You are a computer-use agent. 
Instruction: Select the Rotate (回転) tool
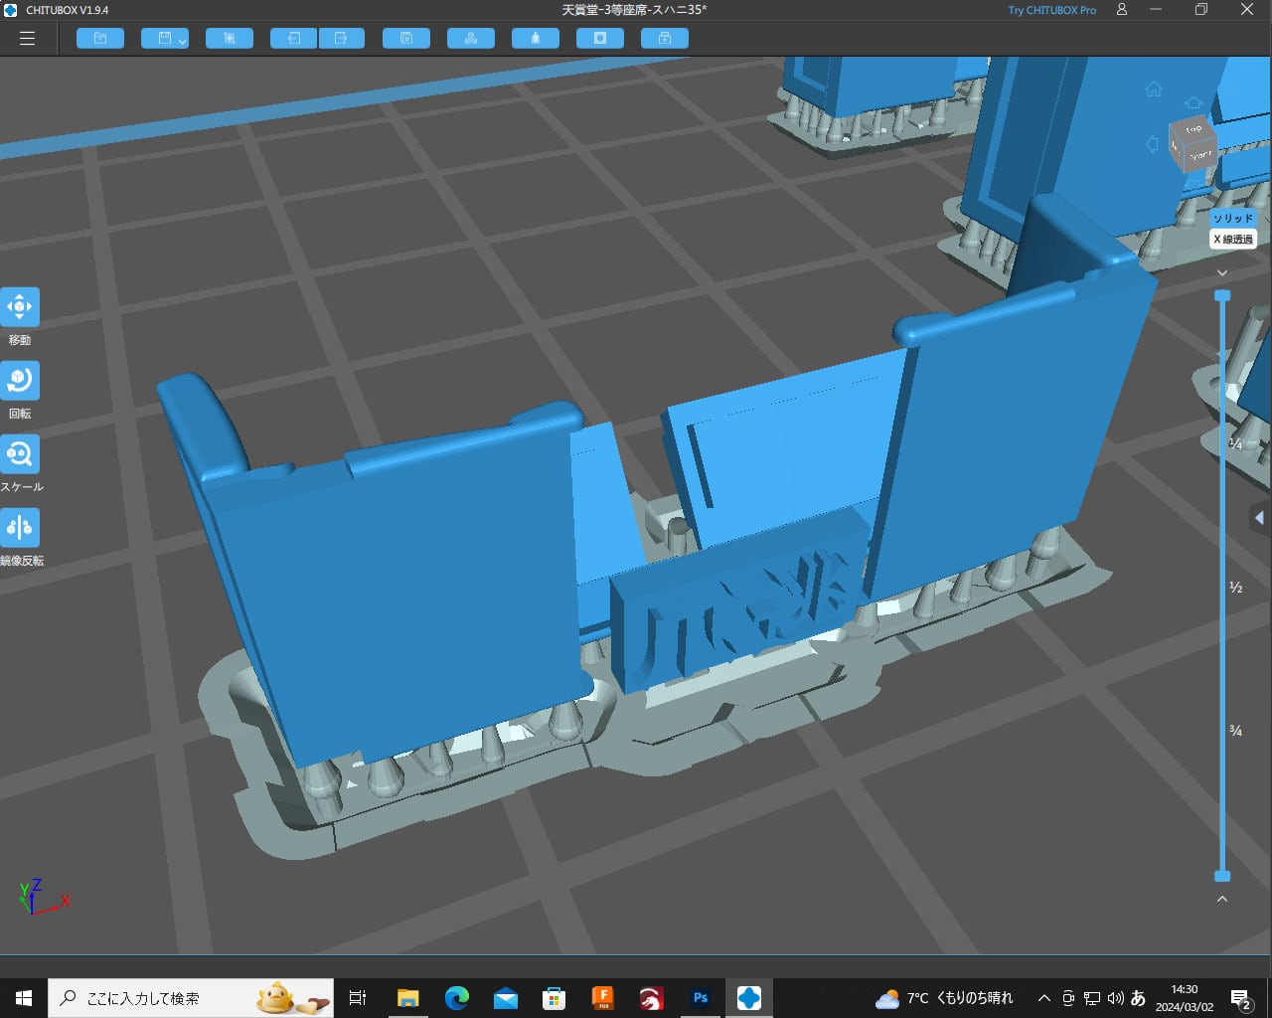point(20,381)
